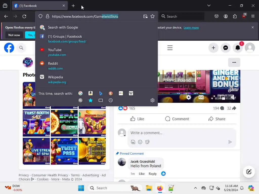Toggle video closed captions CC
Viewport: 259px width, 194px height.
pyautogui.click(x=201, y=97)
